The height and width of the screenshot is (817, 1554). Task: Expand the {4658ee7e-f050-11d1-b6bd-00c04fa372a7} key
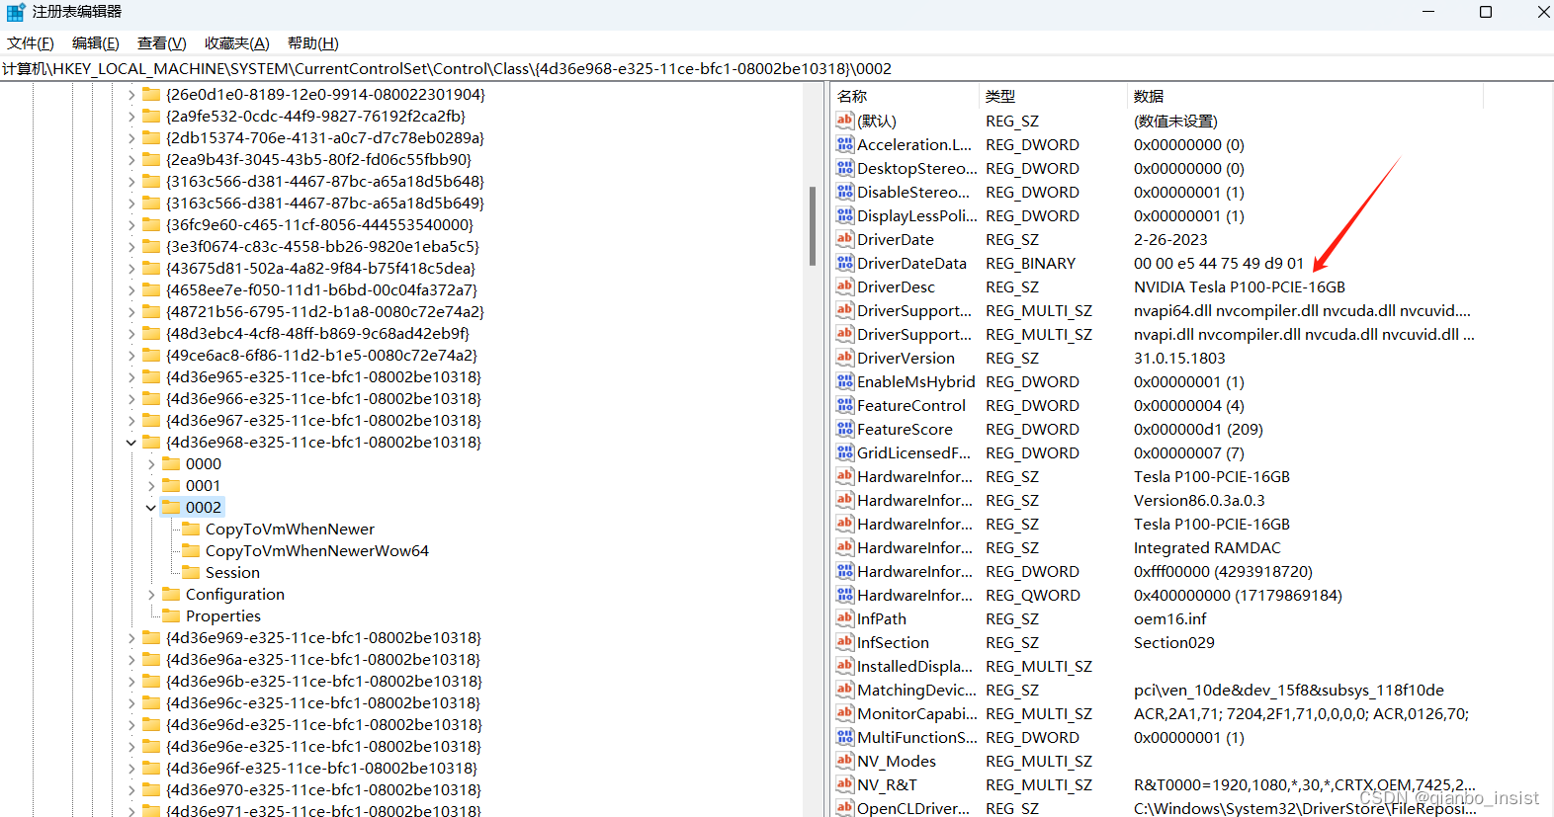(131, 290)
